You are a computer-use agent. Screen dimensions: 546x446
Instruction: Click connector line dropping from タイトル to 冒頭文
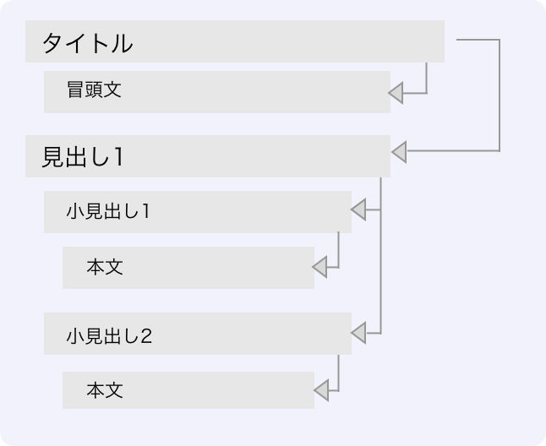pos(426,76)
